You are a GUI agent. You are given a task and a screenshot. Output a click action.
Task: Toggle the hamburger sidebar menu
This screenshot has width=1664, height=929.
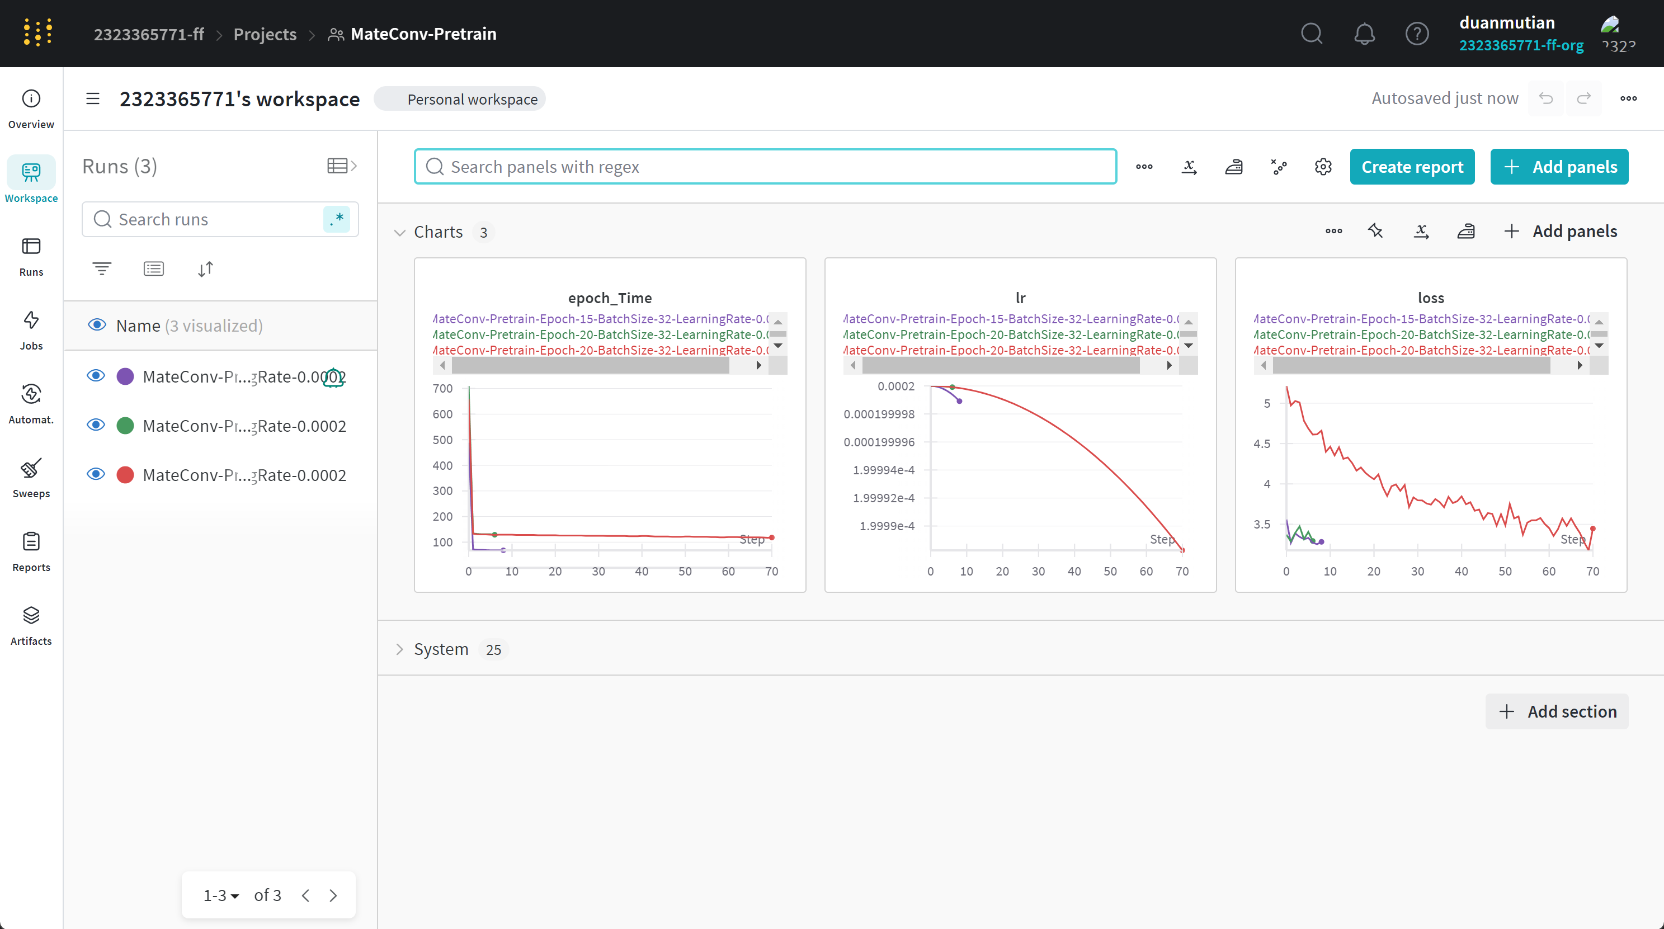click(x=93, y=99)
